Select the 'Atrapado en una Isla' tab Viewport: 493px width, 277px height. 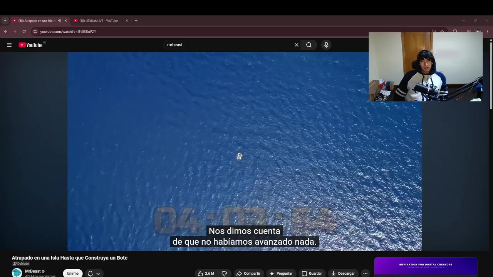click(37, 21)
